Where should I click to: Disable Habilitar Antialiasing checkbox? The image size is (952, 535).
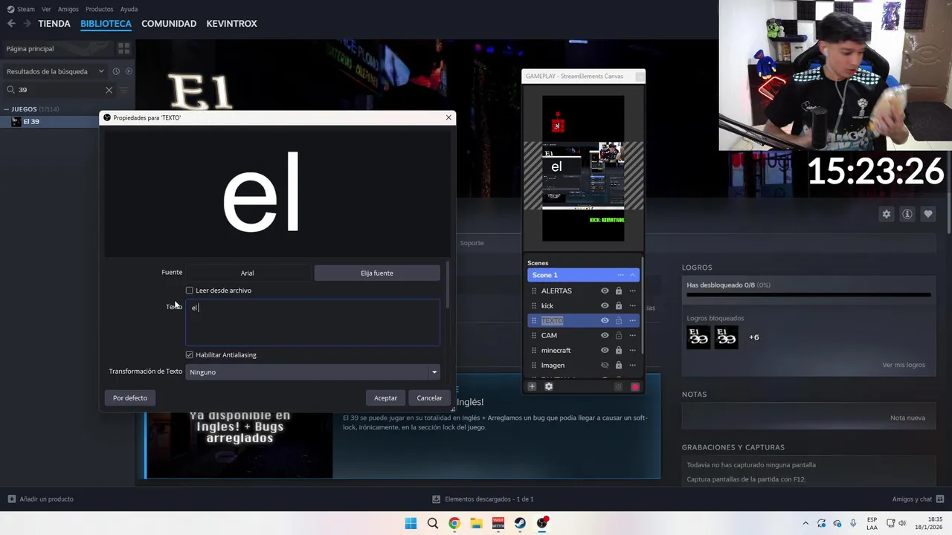[x=190, y=355]
